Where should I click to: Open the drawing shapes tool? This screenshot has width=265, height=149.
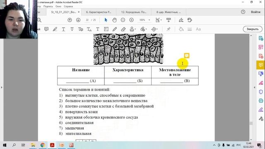pos(154,29)
